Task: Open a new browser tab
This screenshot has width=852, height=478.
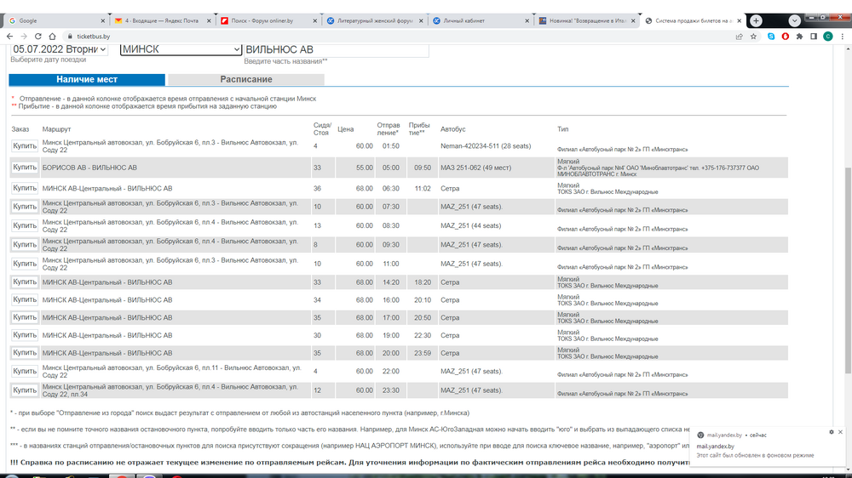Action: click(x=757, y=20)
